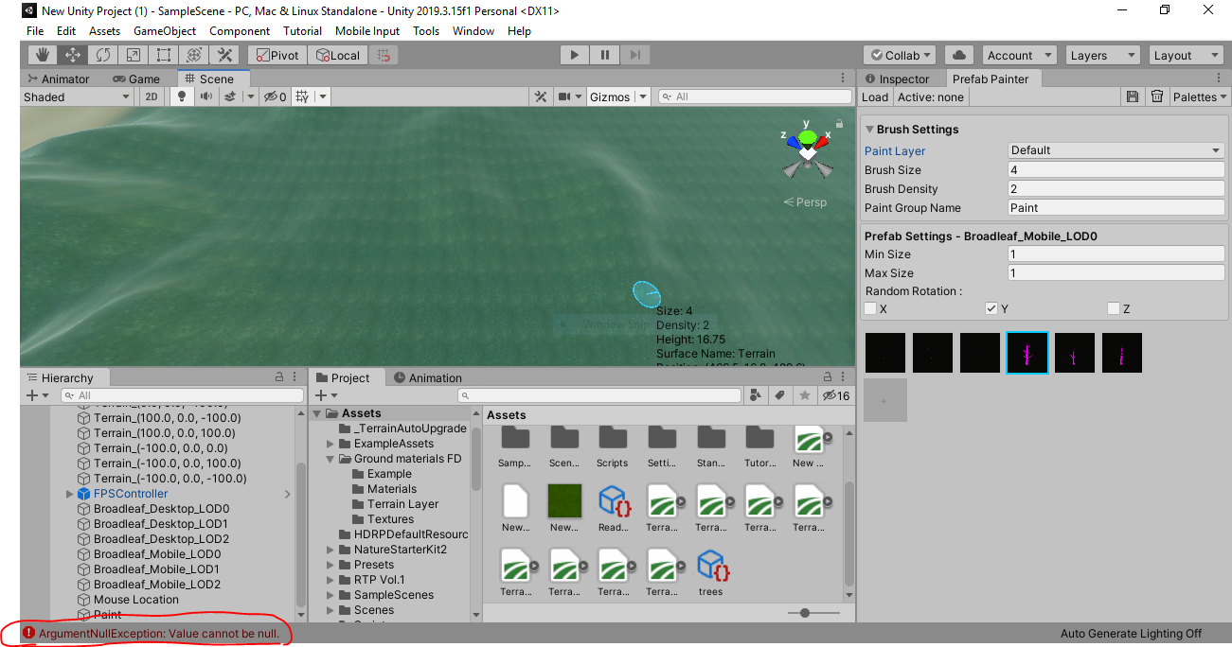Select the Rotate tool

tap(102, 55)
